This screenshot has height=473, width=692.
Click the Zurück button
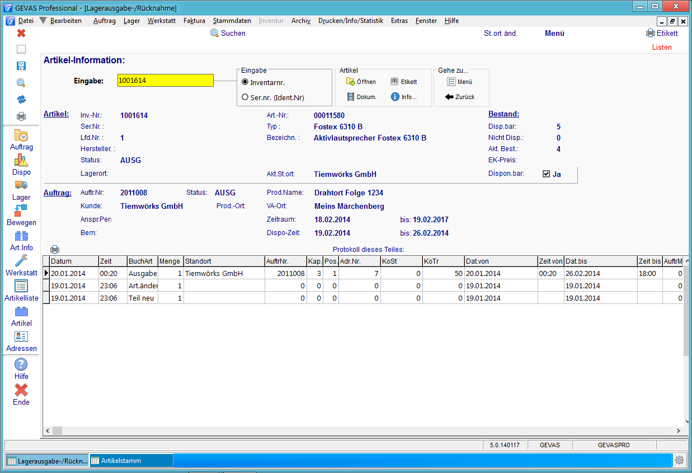pyautogui.click(x=460, y=97)
